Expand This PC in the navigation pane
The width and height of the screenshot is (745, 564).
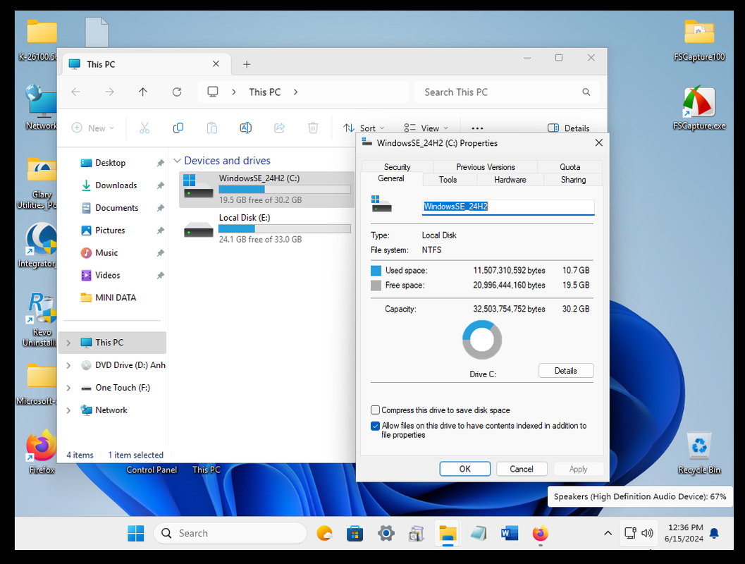(68, 343)
